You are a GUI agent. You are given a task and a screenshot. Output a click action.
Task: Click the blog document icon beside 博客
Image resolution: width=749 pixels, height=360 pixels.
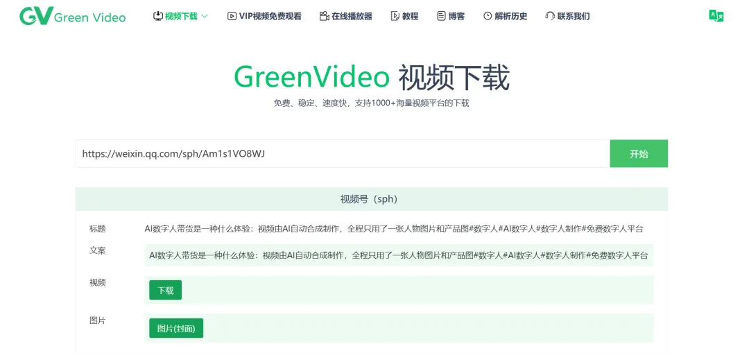[x=441, y=16]
